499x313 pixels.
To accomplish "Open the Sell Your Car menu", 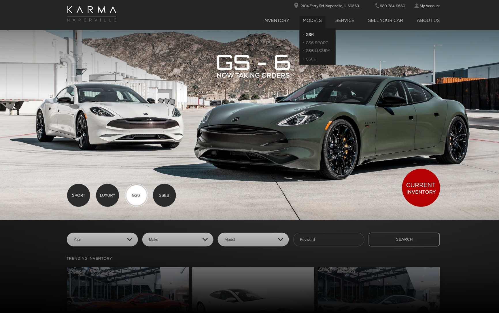I will (x=385, y=20).
